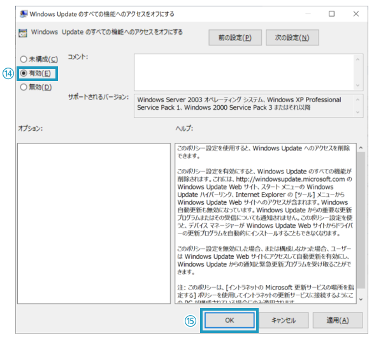
Task: Confirm with the OK button
Action: [x=229, y=320]
